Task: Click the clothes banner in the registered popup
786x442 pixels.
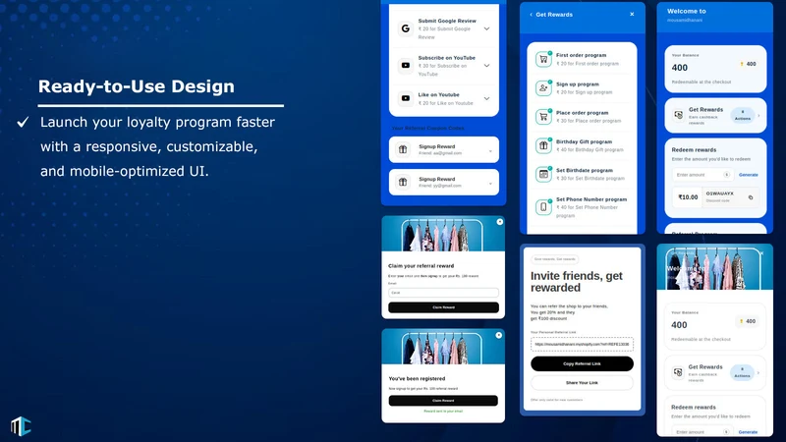Action: tap(443, 347)
